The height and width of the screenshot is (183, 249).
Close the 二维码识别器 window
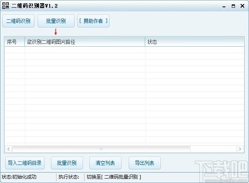point(242,6)
